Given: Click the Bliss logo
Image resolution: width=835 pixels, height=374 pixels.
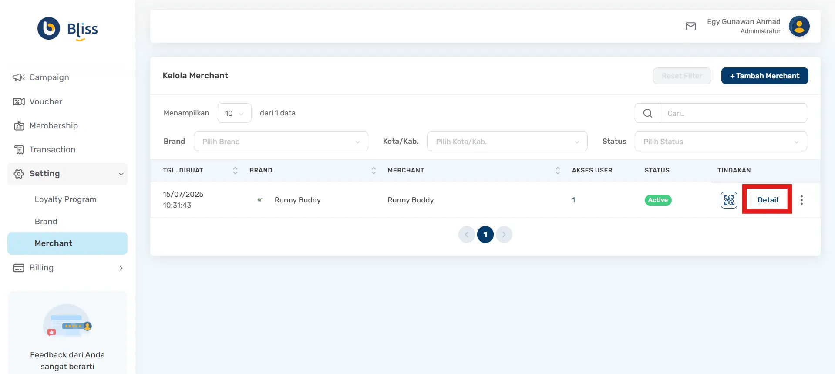Looking at the screenshot, I should (67, 29).
